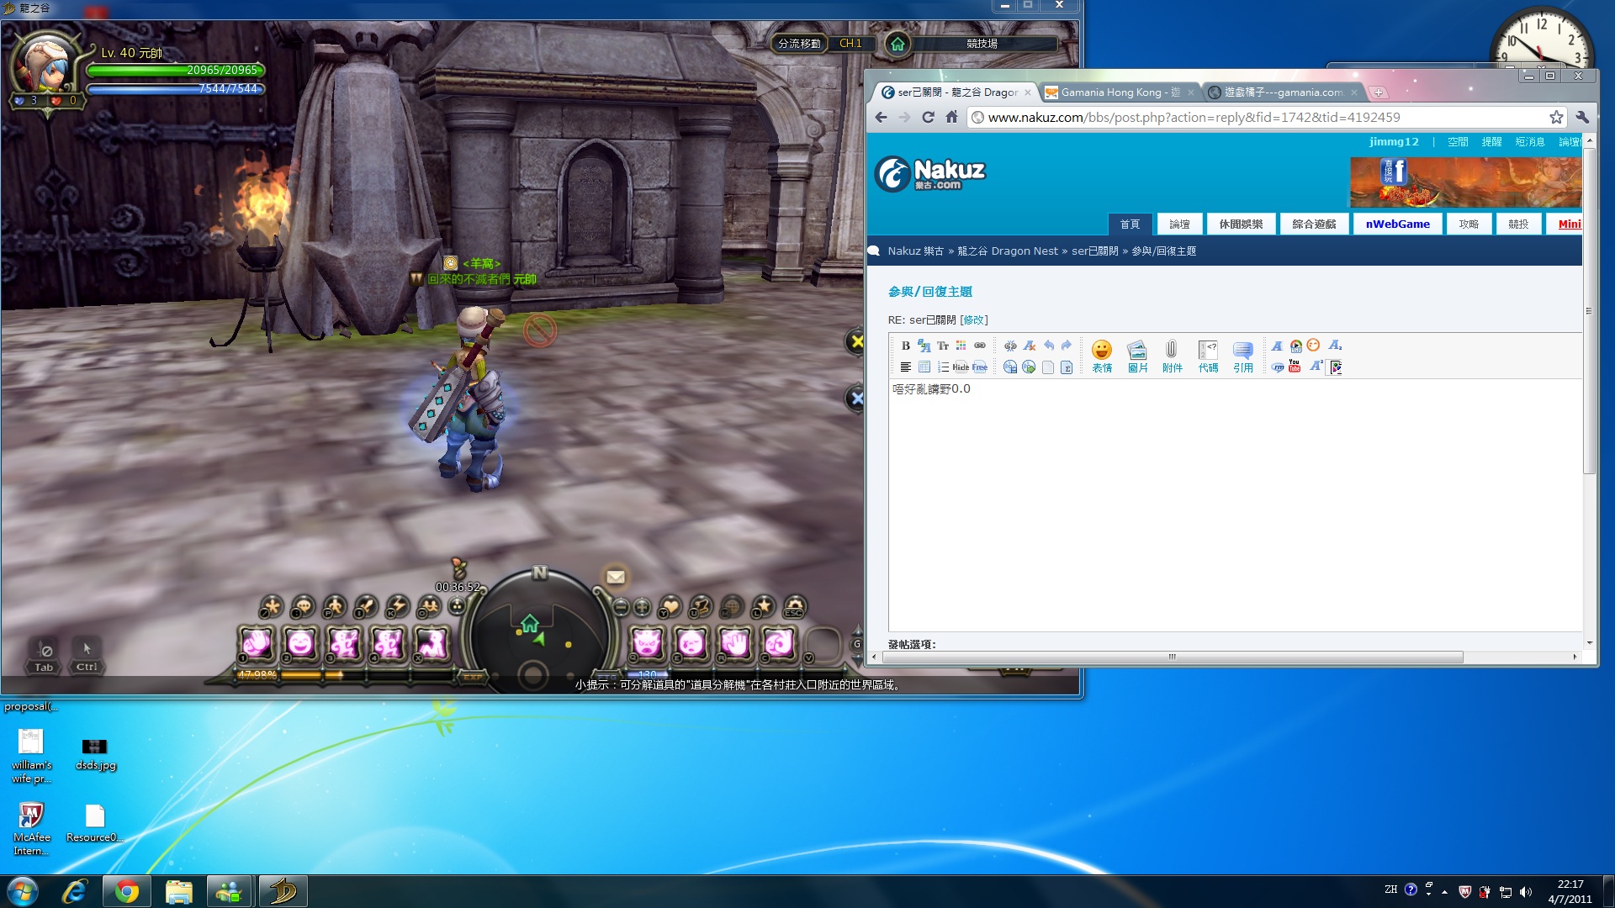Click the 修改 link beside the reply title
This screenshot has height=908, width=1615.
(x=973, y=320)
